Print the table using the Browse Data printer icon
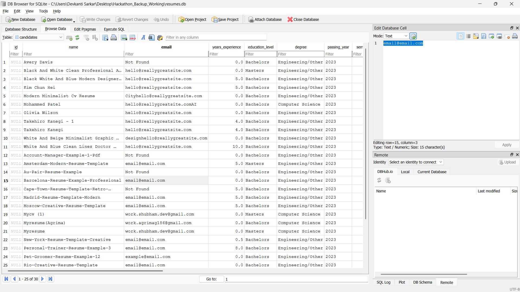 tap(114, 38)
